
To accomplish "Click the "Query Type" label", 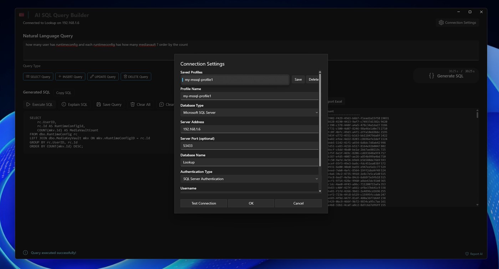I will (x=32, y=66).
